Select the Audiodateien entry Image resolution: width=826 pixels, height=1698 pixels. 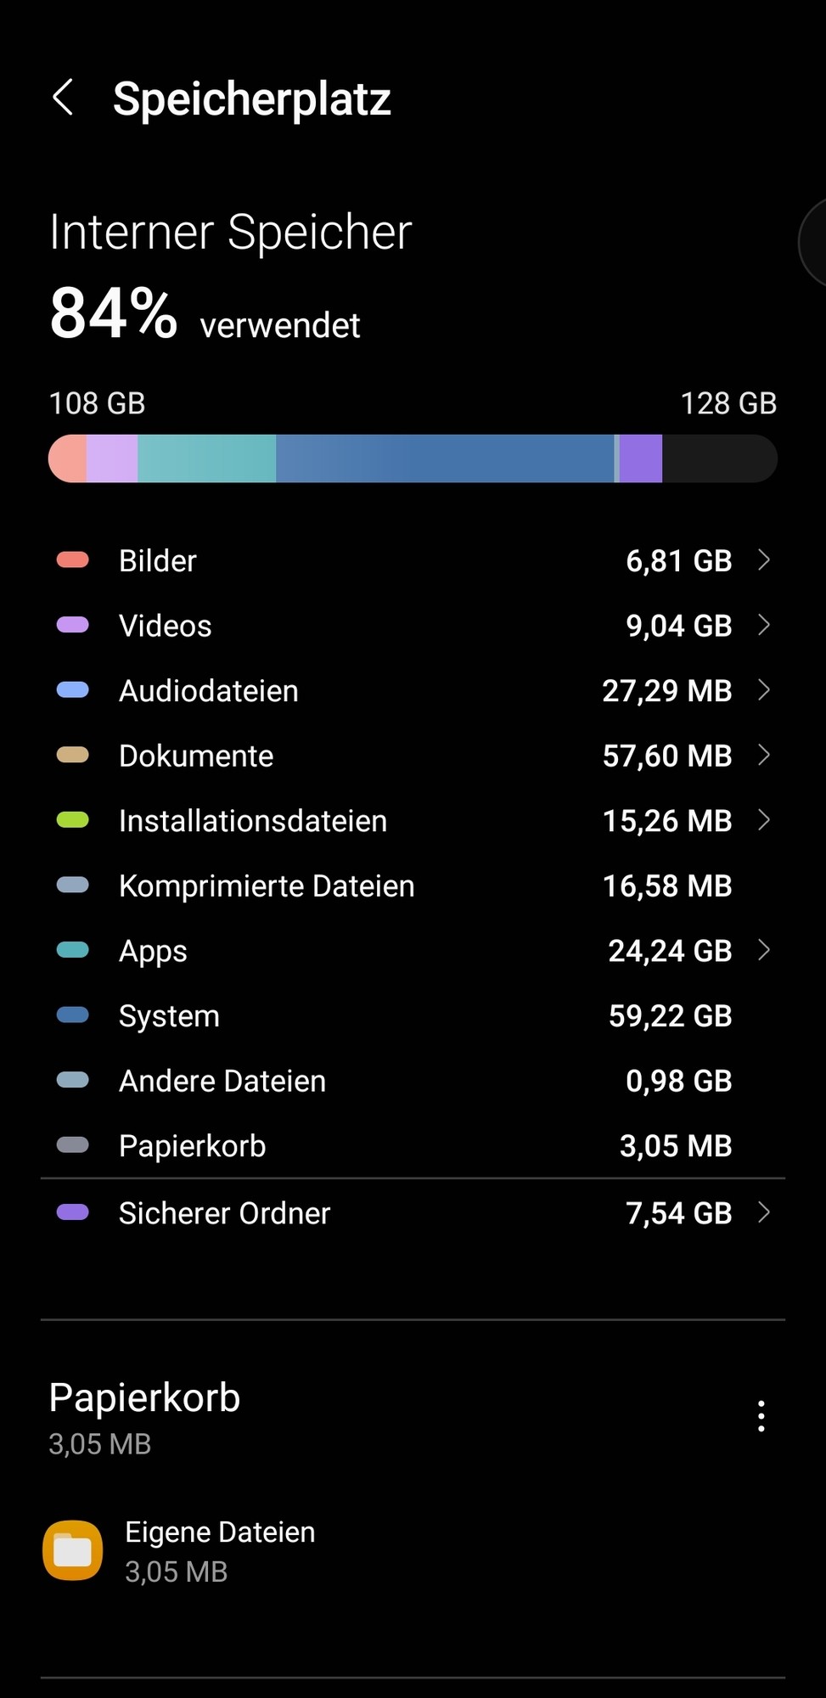[413, 690]
